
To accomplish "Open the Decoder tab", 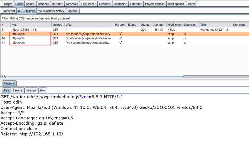I will [x=105, y=4].
